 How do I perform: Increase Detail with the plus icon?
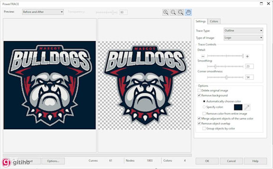pyautogui.click(x=247, y=56)
